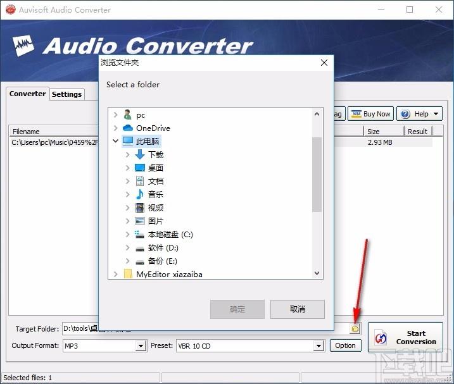Expand the 视频 folder node

coord(128,207)
